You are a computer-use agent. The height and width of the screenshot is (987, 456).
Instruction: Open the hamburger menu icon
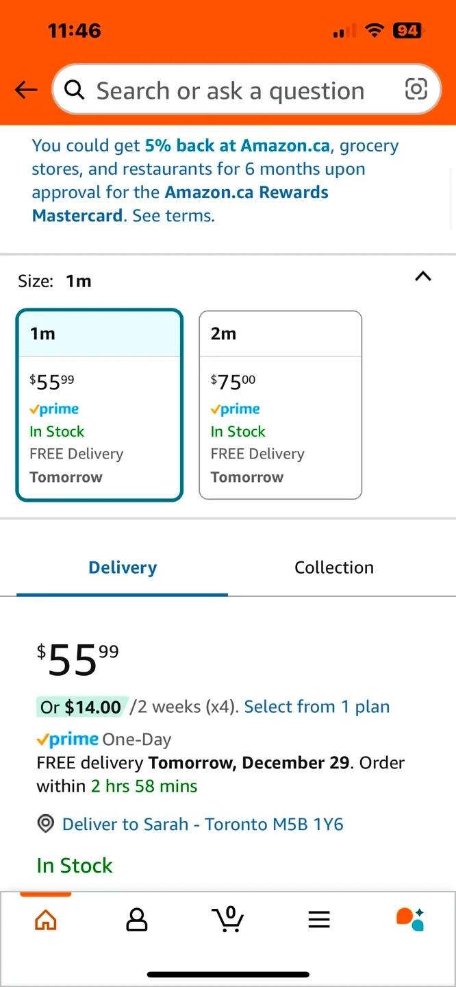pyautogui.click(x=319, y=919)
